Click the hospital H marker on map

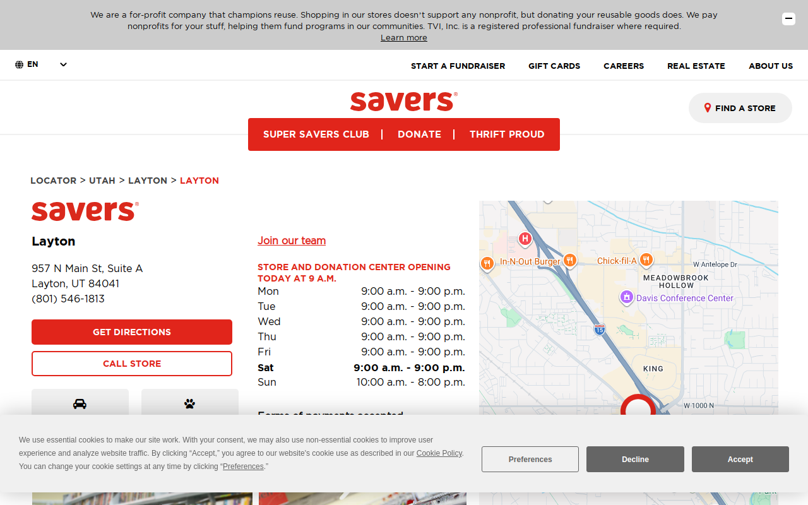525,239
